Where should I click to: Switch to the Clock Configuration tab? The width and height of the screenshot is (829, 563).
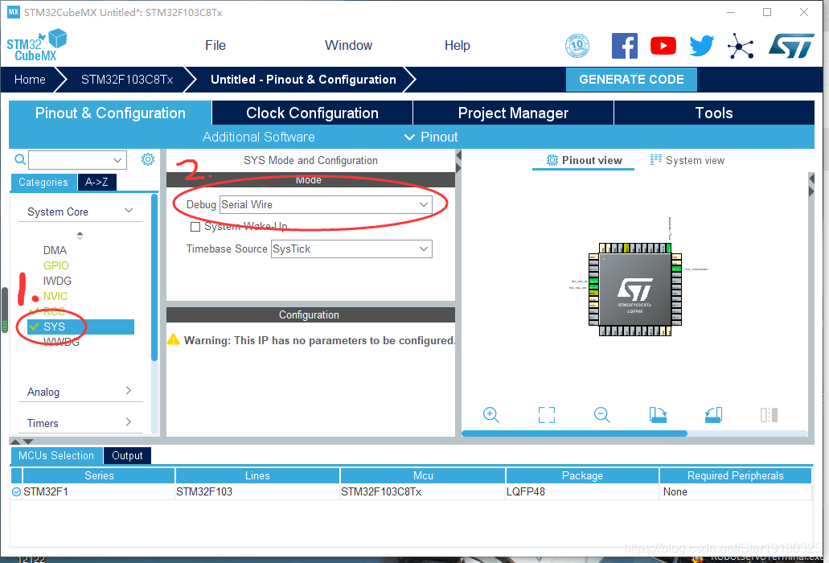(312, 113)
